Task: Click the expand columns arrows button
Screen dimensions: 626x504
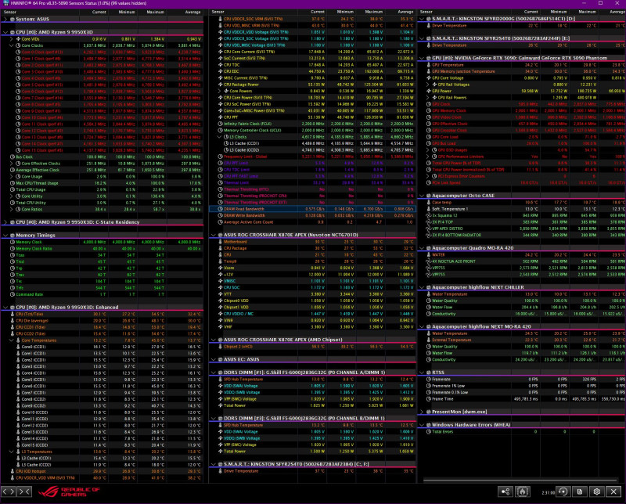Action: pos(9,491)
